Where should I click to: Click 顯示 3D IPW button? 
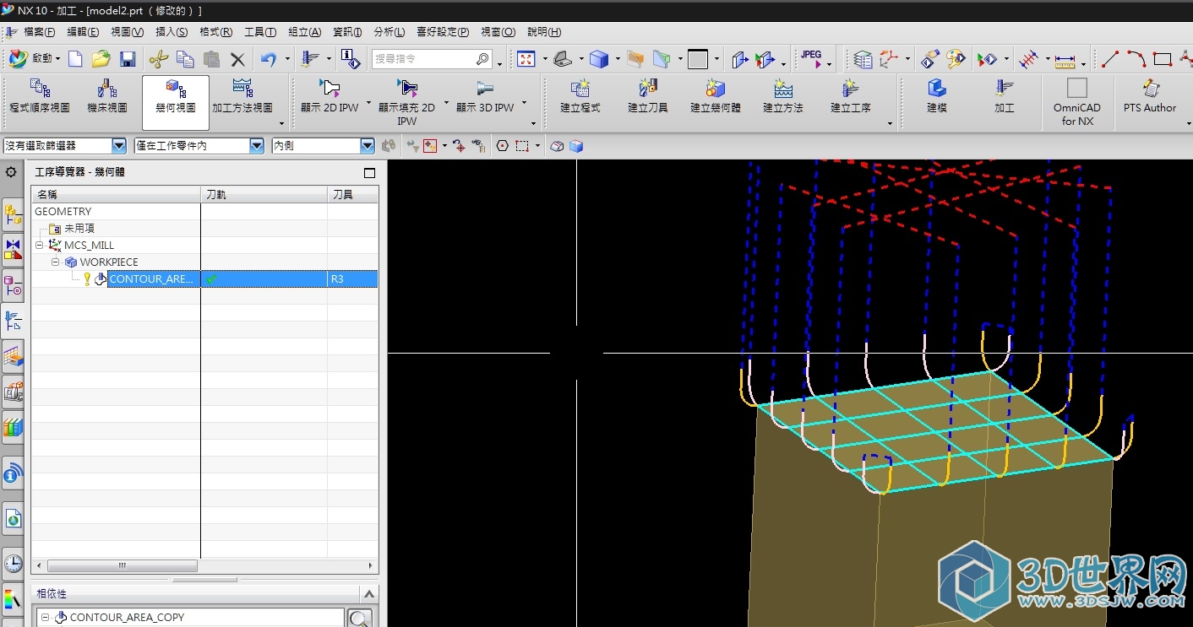coord(485,96)
